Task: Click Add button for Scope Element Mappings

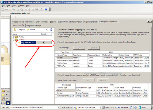Action: pos(89,81)
